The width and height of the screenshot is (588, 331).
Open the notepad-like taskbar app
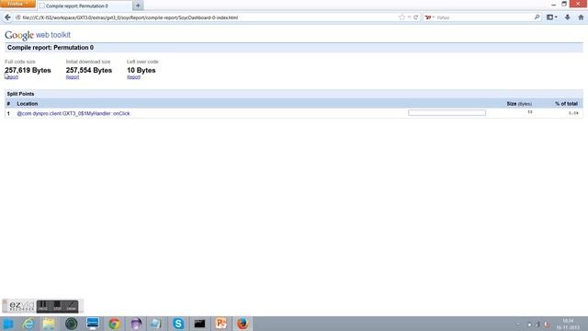click(x=156, y=324)
